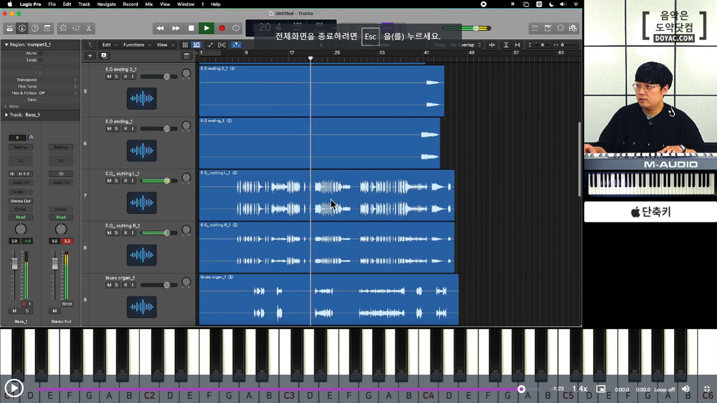Open the Help menu
The height and width of the screenshot is (403, 717).
215,4
